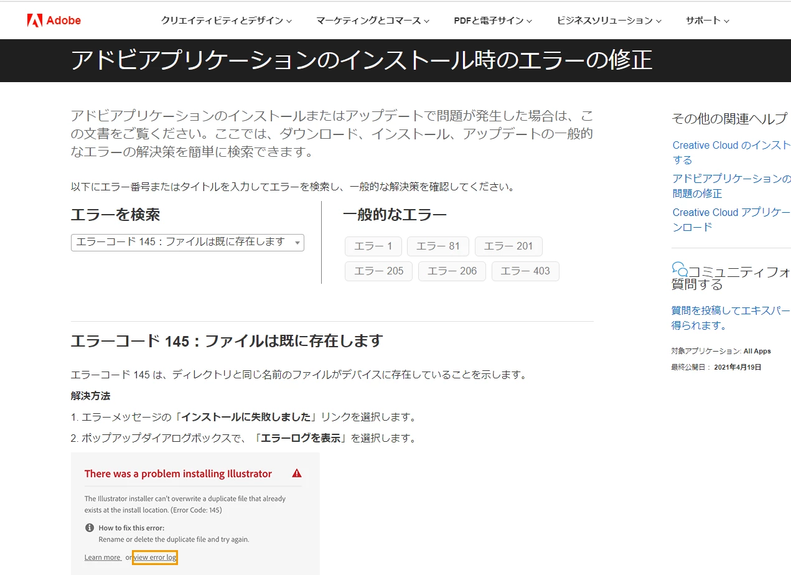
Task: Select the エラー 81 button
Action: click(x=438, y=246)
